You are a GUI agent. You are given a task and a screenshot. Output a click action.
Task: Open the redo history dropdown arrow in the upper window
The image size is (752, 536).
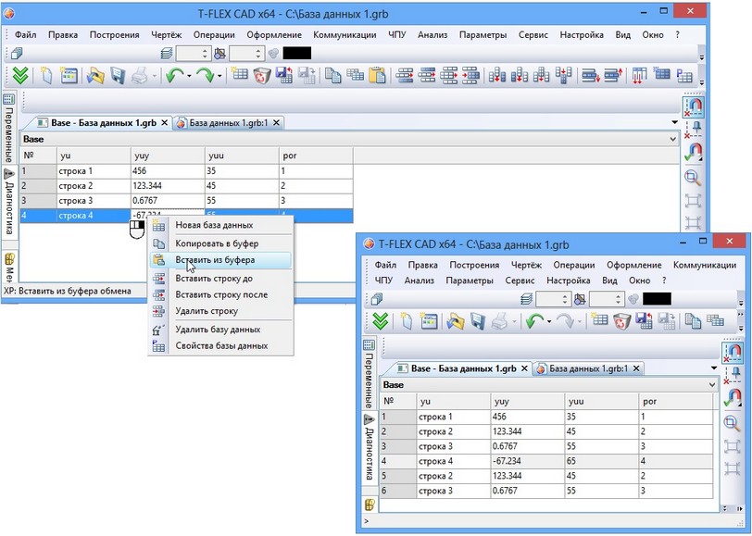pyautogui.click(x=219, y=76)
